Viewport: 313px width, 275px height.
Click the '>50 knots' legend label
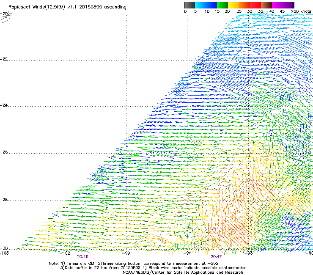tap(301, 11)
